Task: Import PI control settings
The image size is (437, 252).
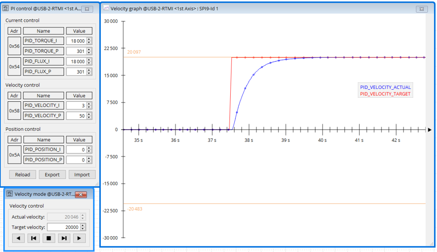Action: point(82,174)
